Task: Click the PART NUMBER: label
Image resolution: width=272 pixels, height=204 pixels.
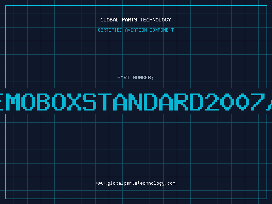Action: pos(136,78)
